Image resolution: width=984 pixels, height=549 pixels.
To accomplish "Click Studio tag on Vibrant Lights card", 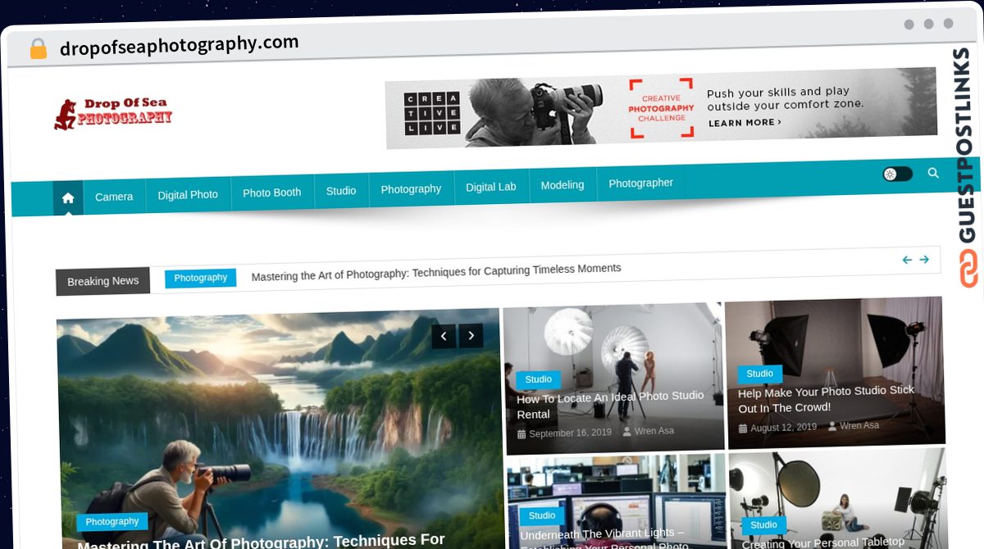I will click(542, 515).
